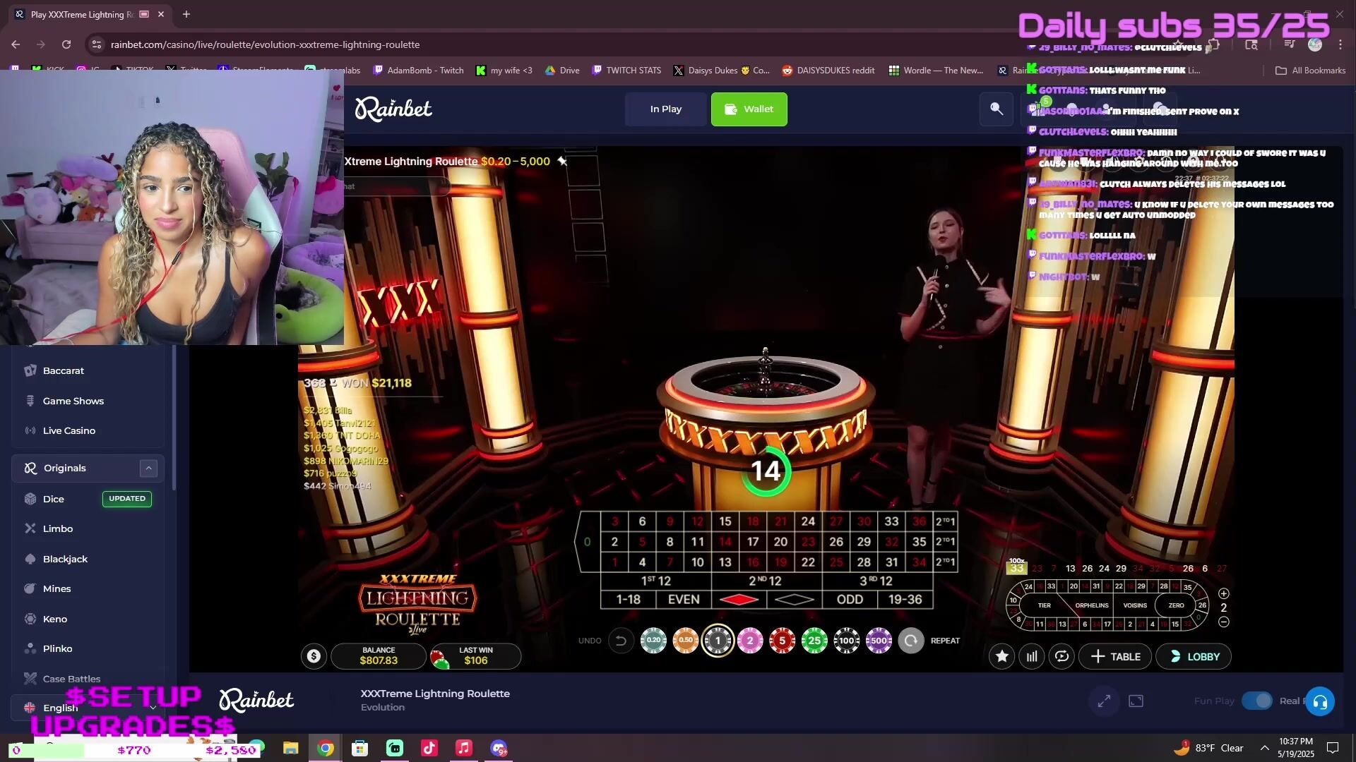The height and width of the screenshot is (762, 1356).
Task: Bet on EVEN
Action: coord(684,600)
